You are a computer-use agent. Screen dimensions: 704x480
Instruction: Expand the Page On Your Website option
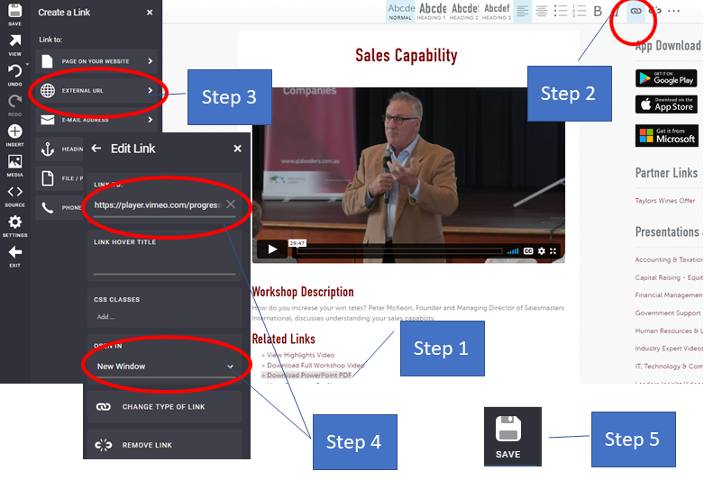click(96, 61)
